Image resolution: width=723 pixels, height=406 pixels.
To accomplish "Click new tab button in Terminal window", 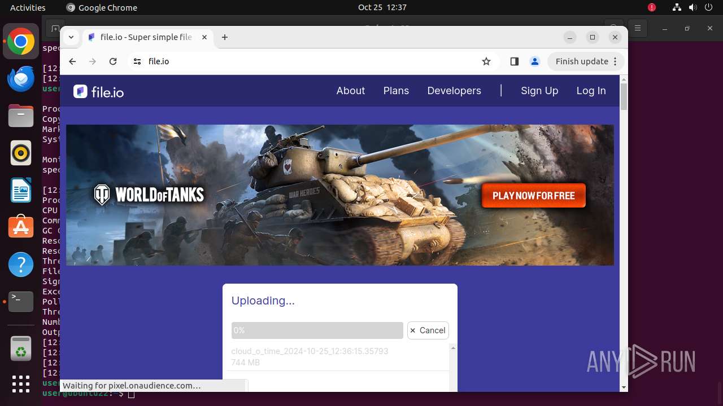I will [x=55, y=28].
